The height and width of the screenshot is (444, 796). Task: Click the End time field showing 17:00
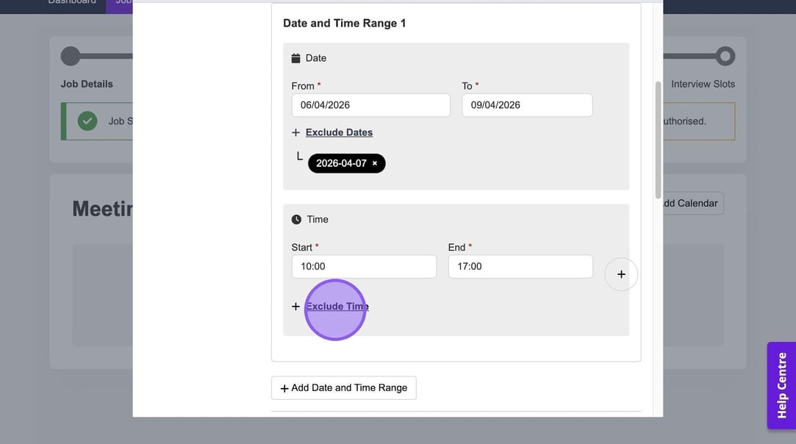(520, 267)
